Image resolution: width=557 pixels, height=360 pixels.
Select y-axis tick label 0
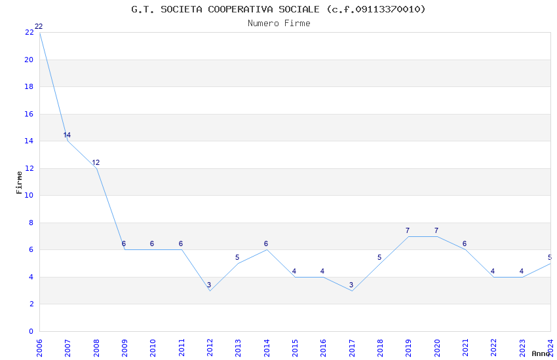click(31, 331)
